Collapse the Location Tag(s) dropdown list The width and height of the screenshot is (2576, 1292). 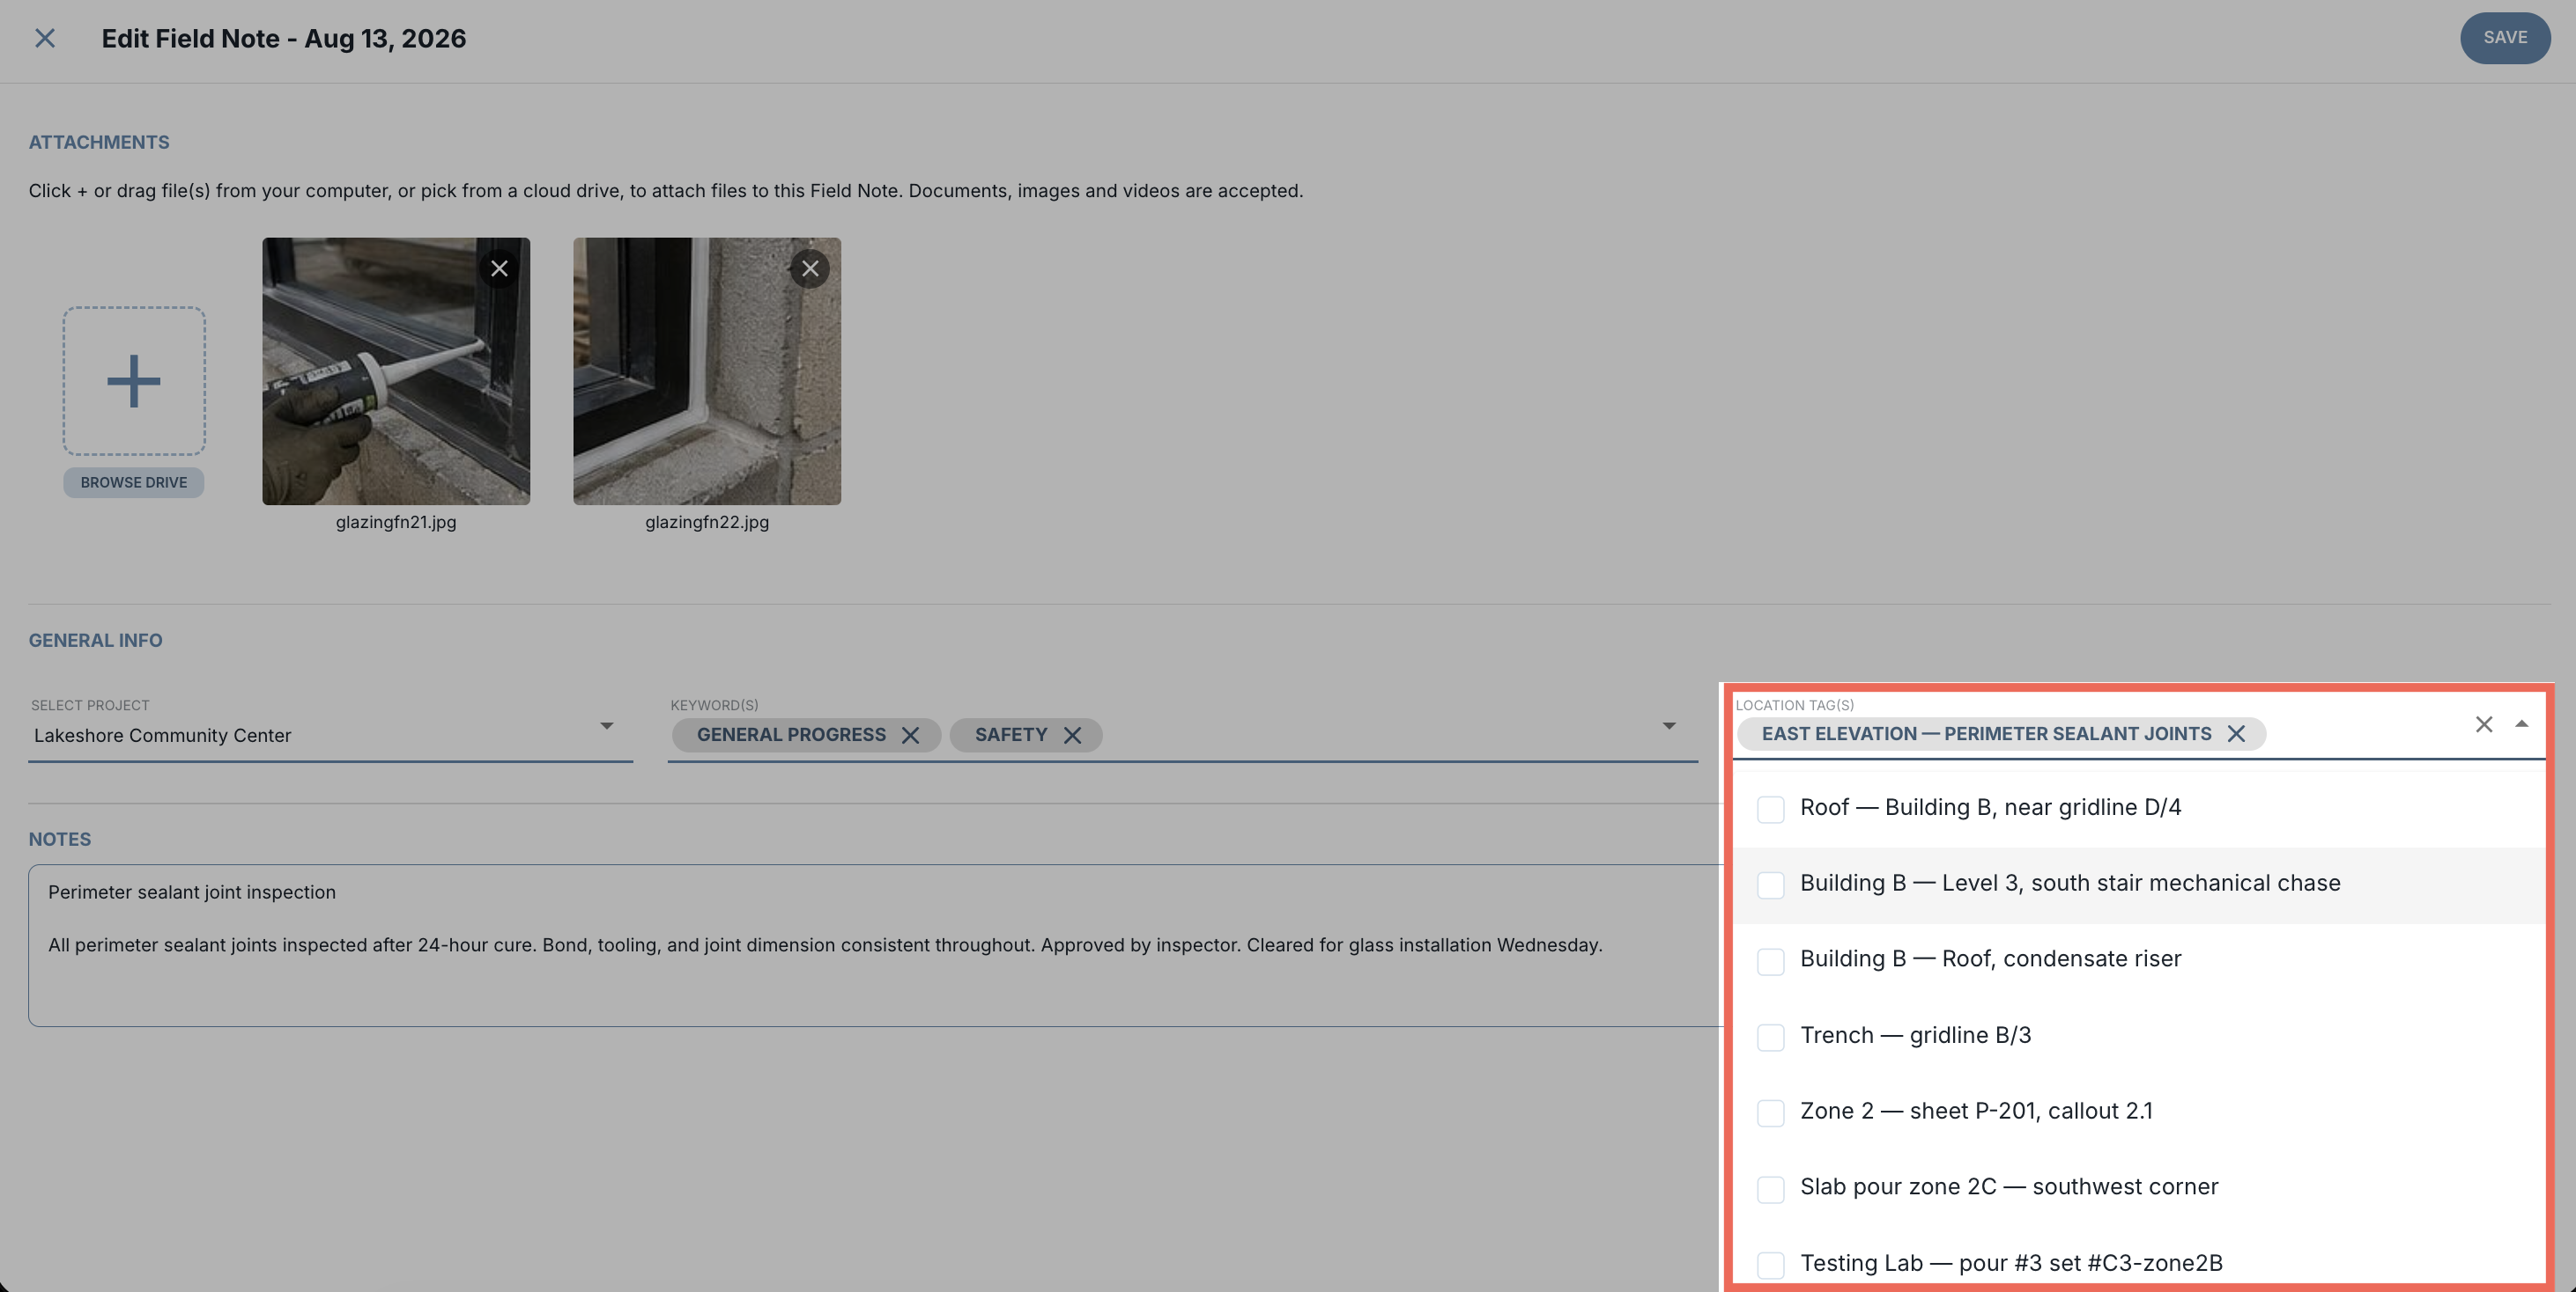click(2522, 724)
